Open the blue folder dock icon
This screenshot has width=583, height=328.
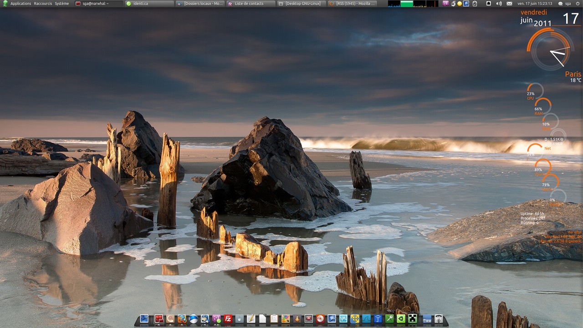427,319
